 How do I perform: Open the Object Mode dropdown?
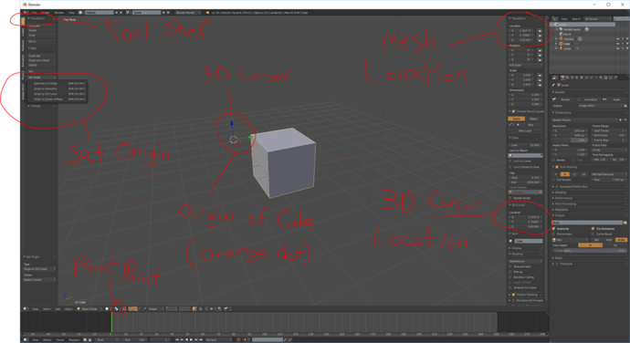89,309
